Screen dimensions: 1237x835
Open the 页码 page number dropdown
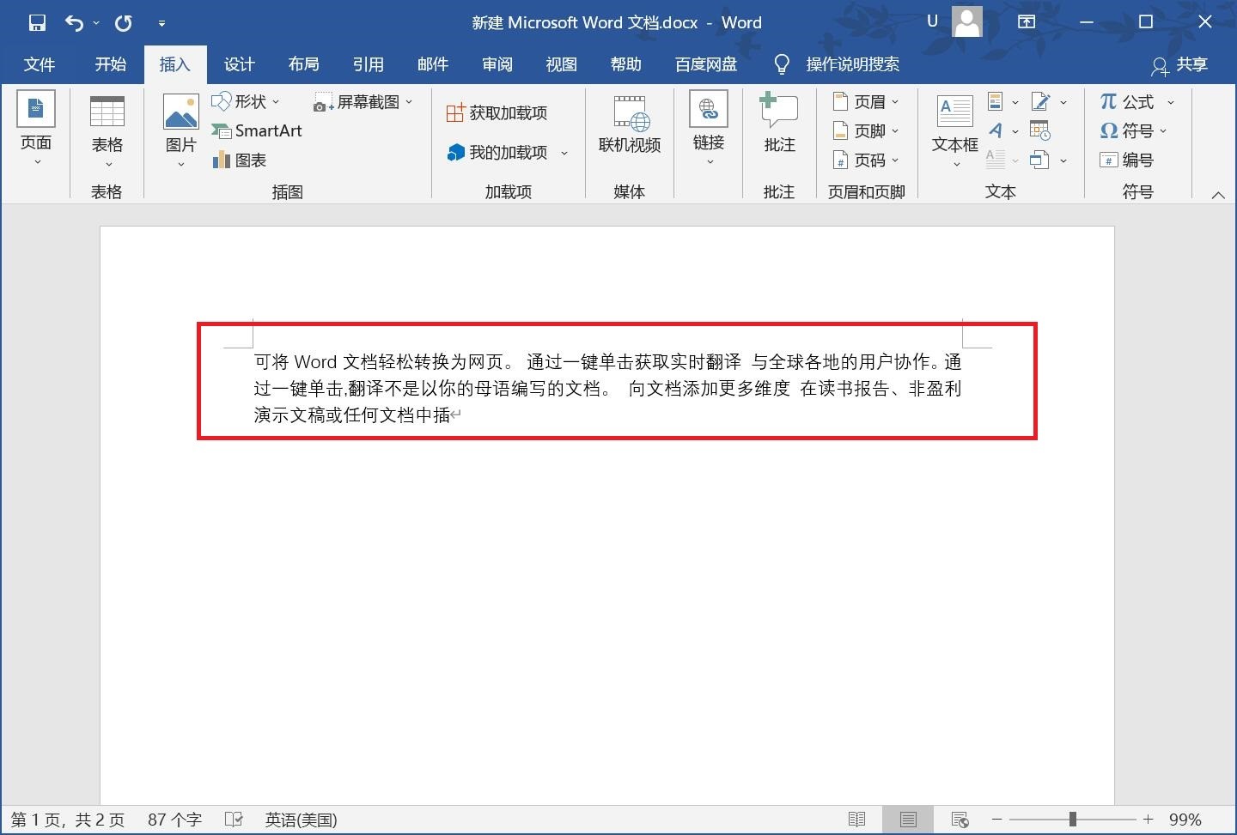click(x=867, y=160)
